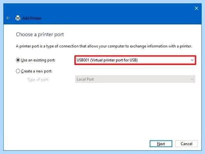Go back with the arrow icon
Image resolution: width=205 pixels, height=154 pixels.
click(x=8, y=18)
